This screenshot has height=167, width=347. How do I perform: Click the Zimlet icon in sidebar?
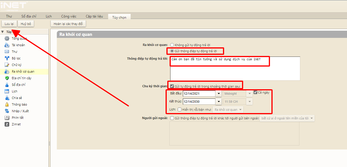pos(7,124)
